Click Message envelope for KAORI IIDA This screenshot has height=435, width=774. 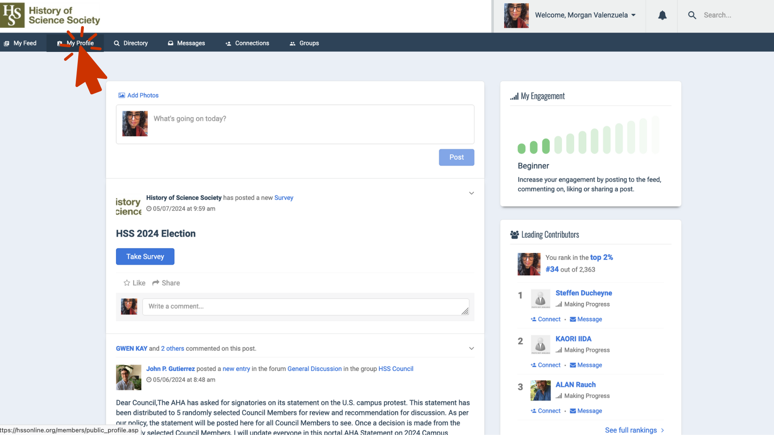[572, 365]
